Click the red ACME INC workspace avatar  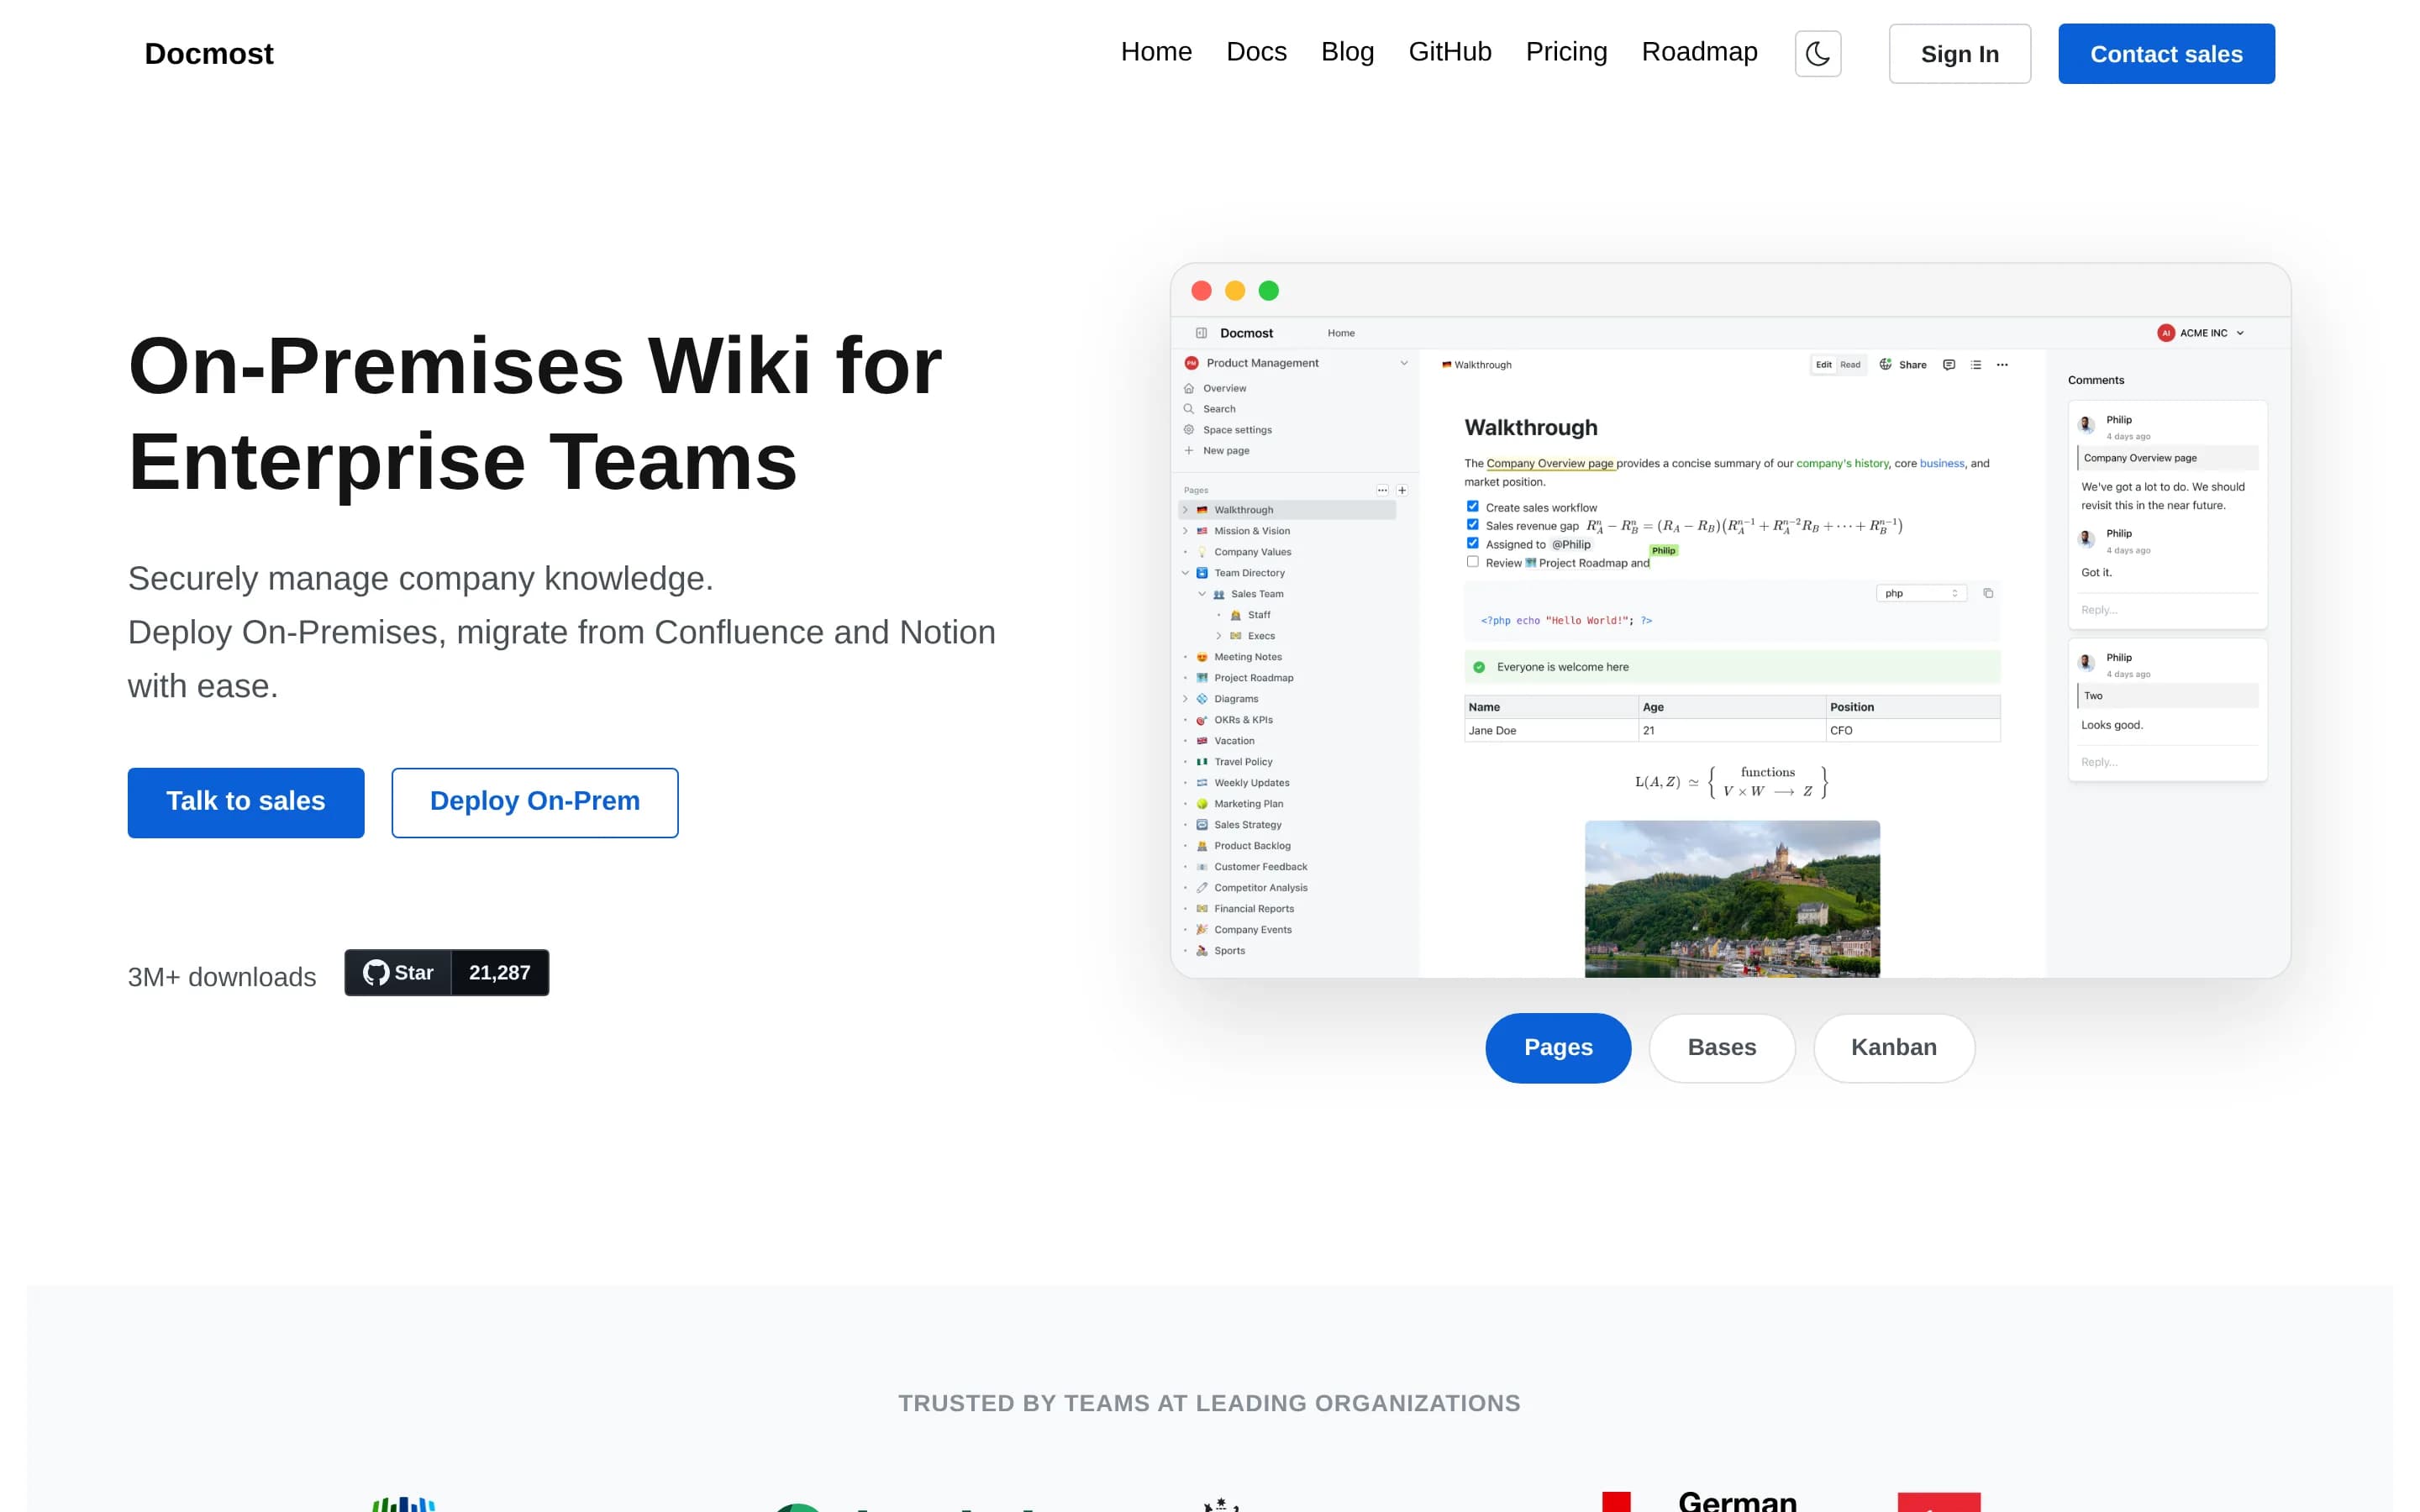(x=2166, y=333)
